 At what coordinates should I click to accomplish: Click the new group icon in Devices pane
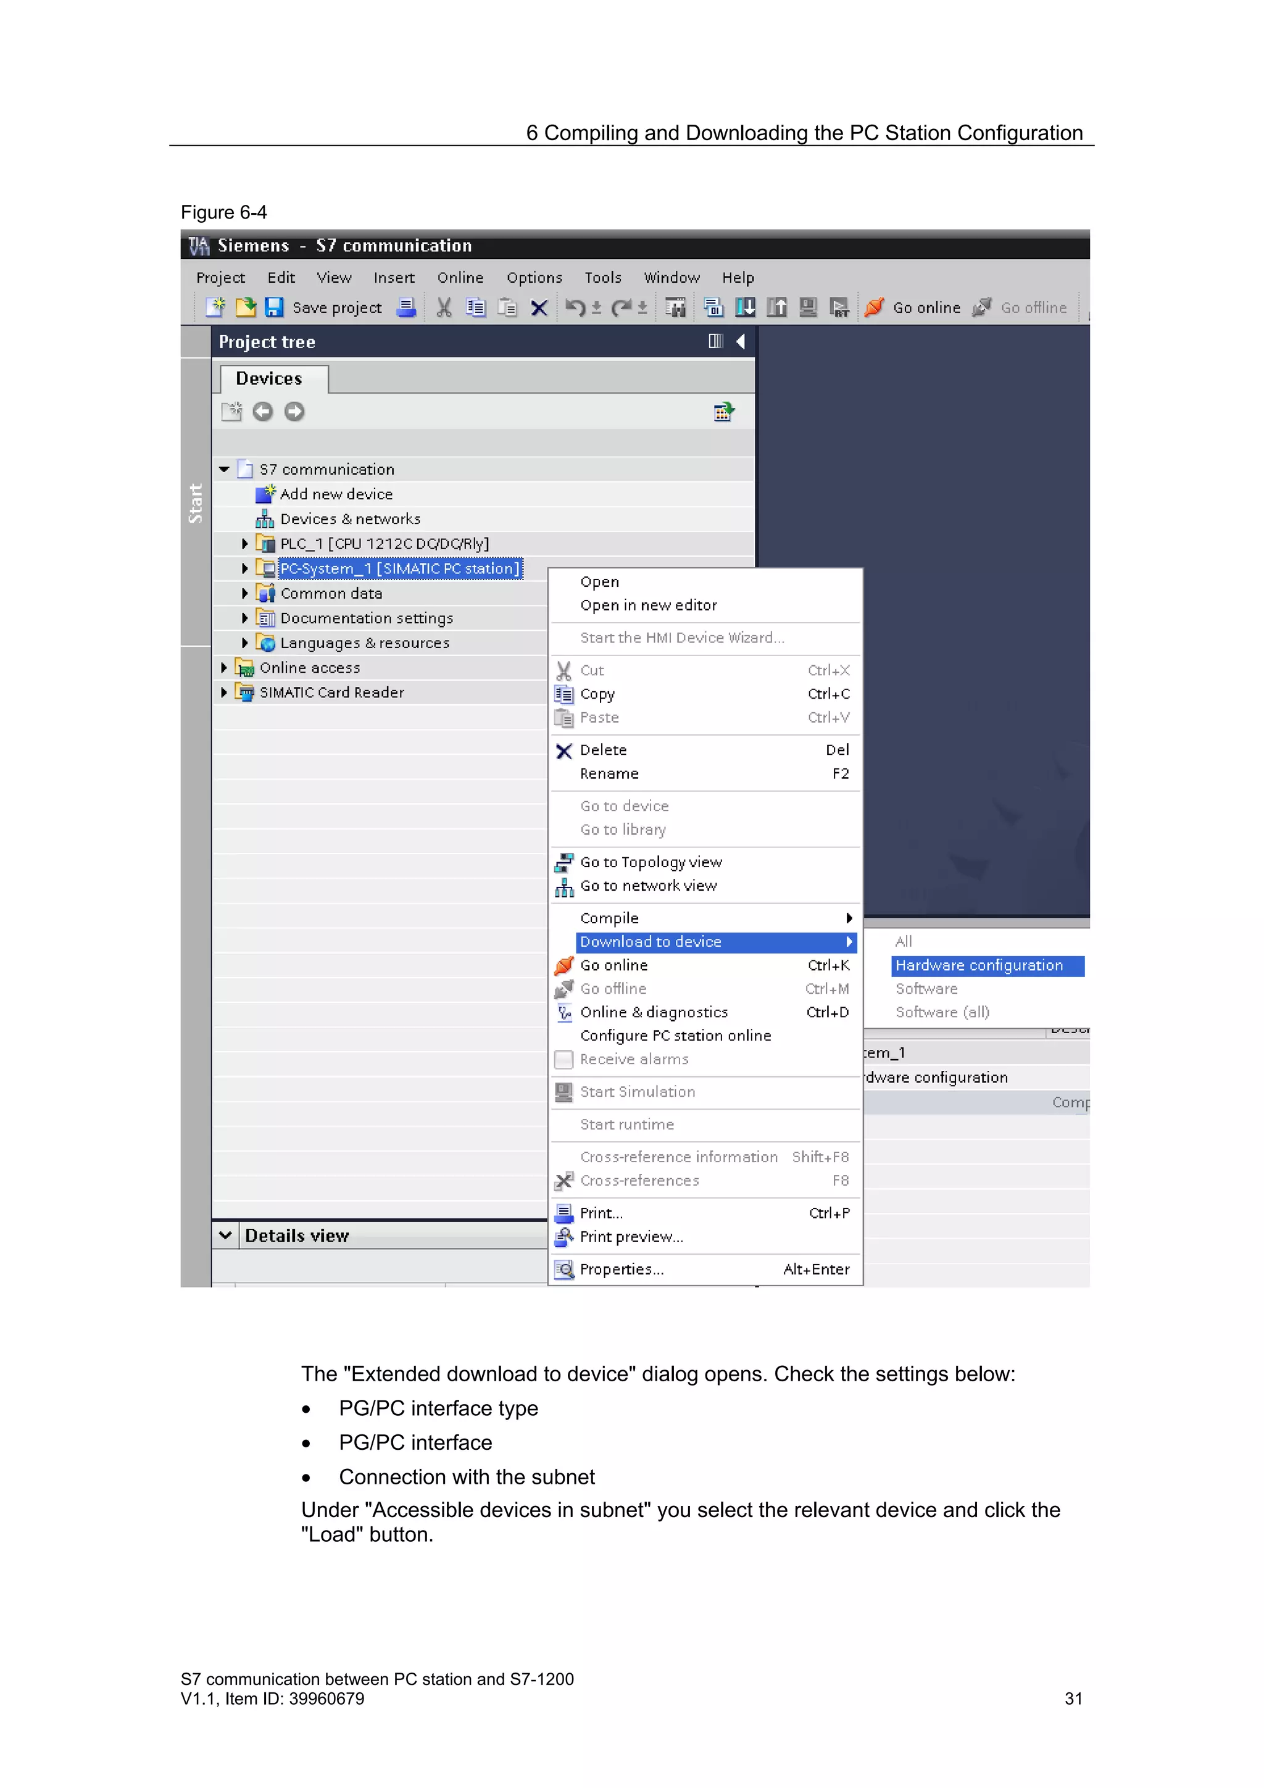pos(231,411)
